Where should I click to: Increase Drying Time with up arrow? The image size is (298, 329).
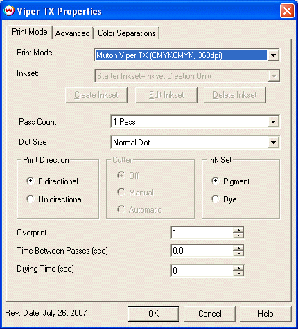click(238, 268)
